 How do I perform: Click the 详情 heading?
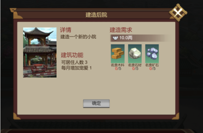tap(66, 30)
